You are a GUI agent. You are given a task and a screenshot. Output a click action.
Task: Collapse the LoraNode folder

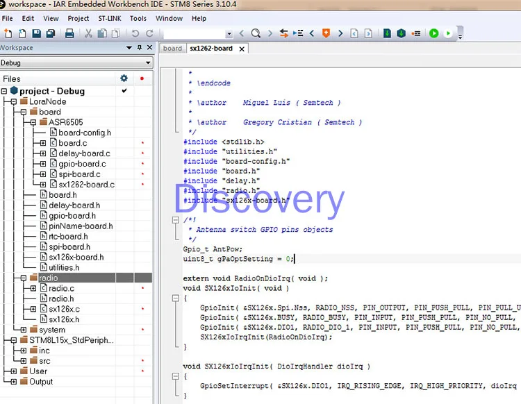tap(14, 101)
